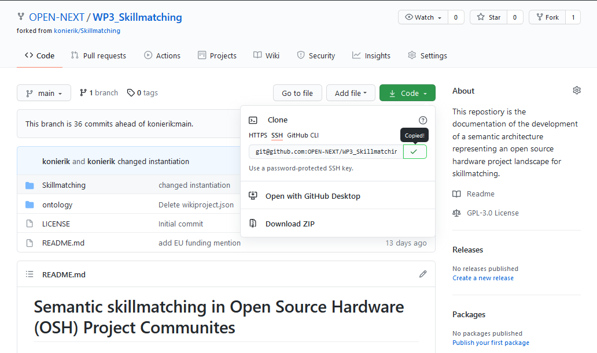Choose Download ZIP

pyautogui.click(x=290, y=224)
